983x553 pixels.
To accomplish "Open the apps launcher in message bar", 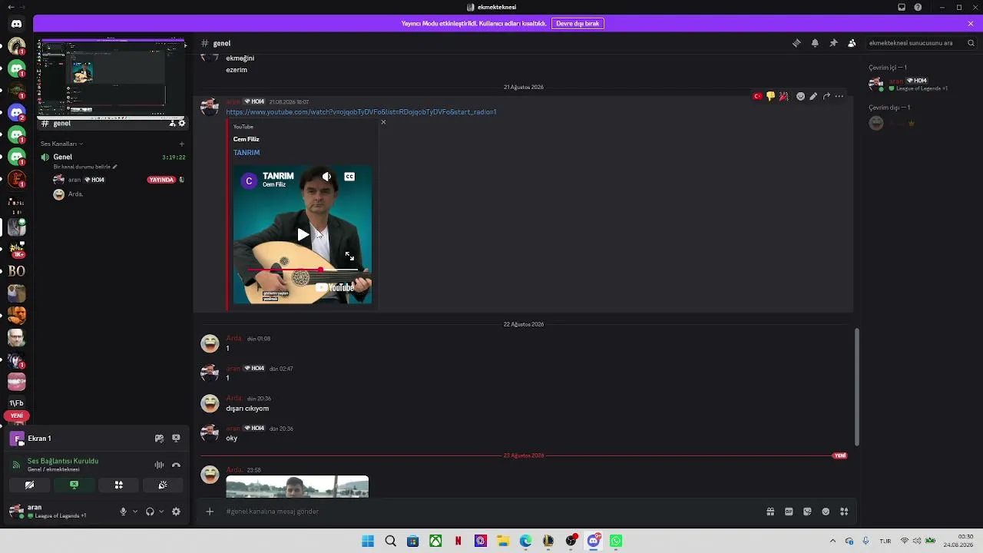I will coord(844,512).
